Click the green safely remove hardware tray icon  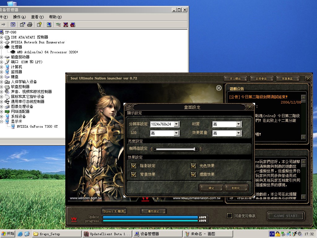pos(283,234)
